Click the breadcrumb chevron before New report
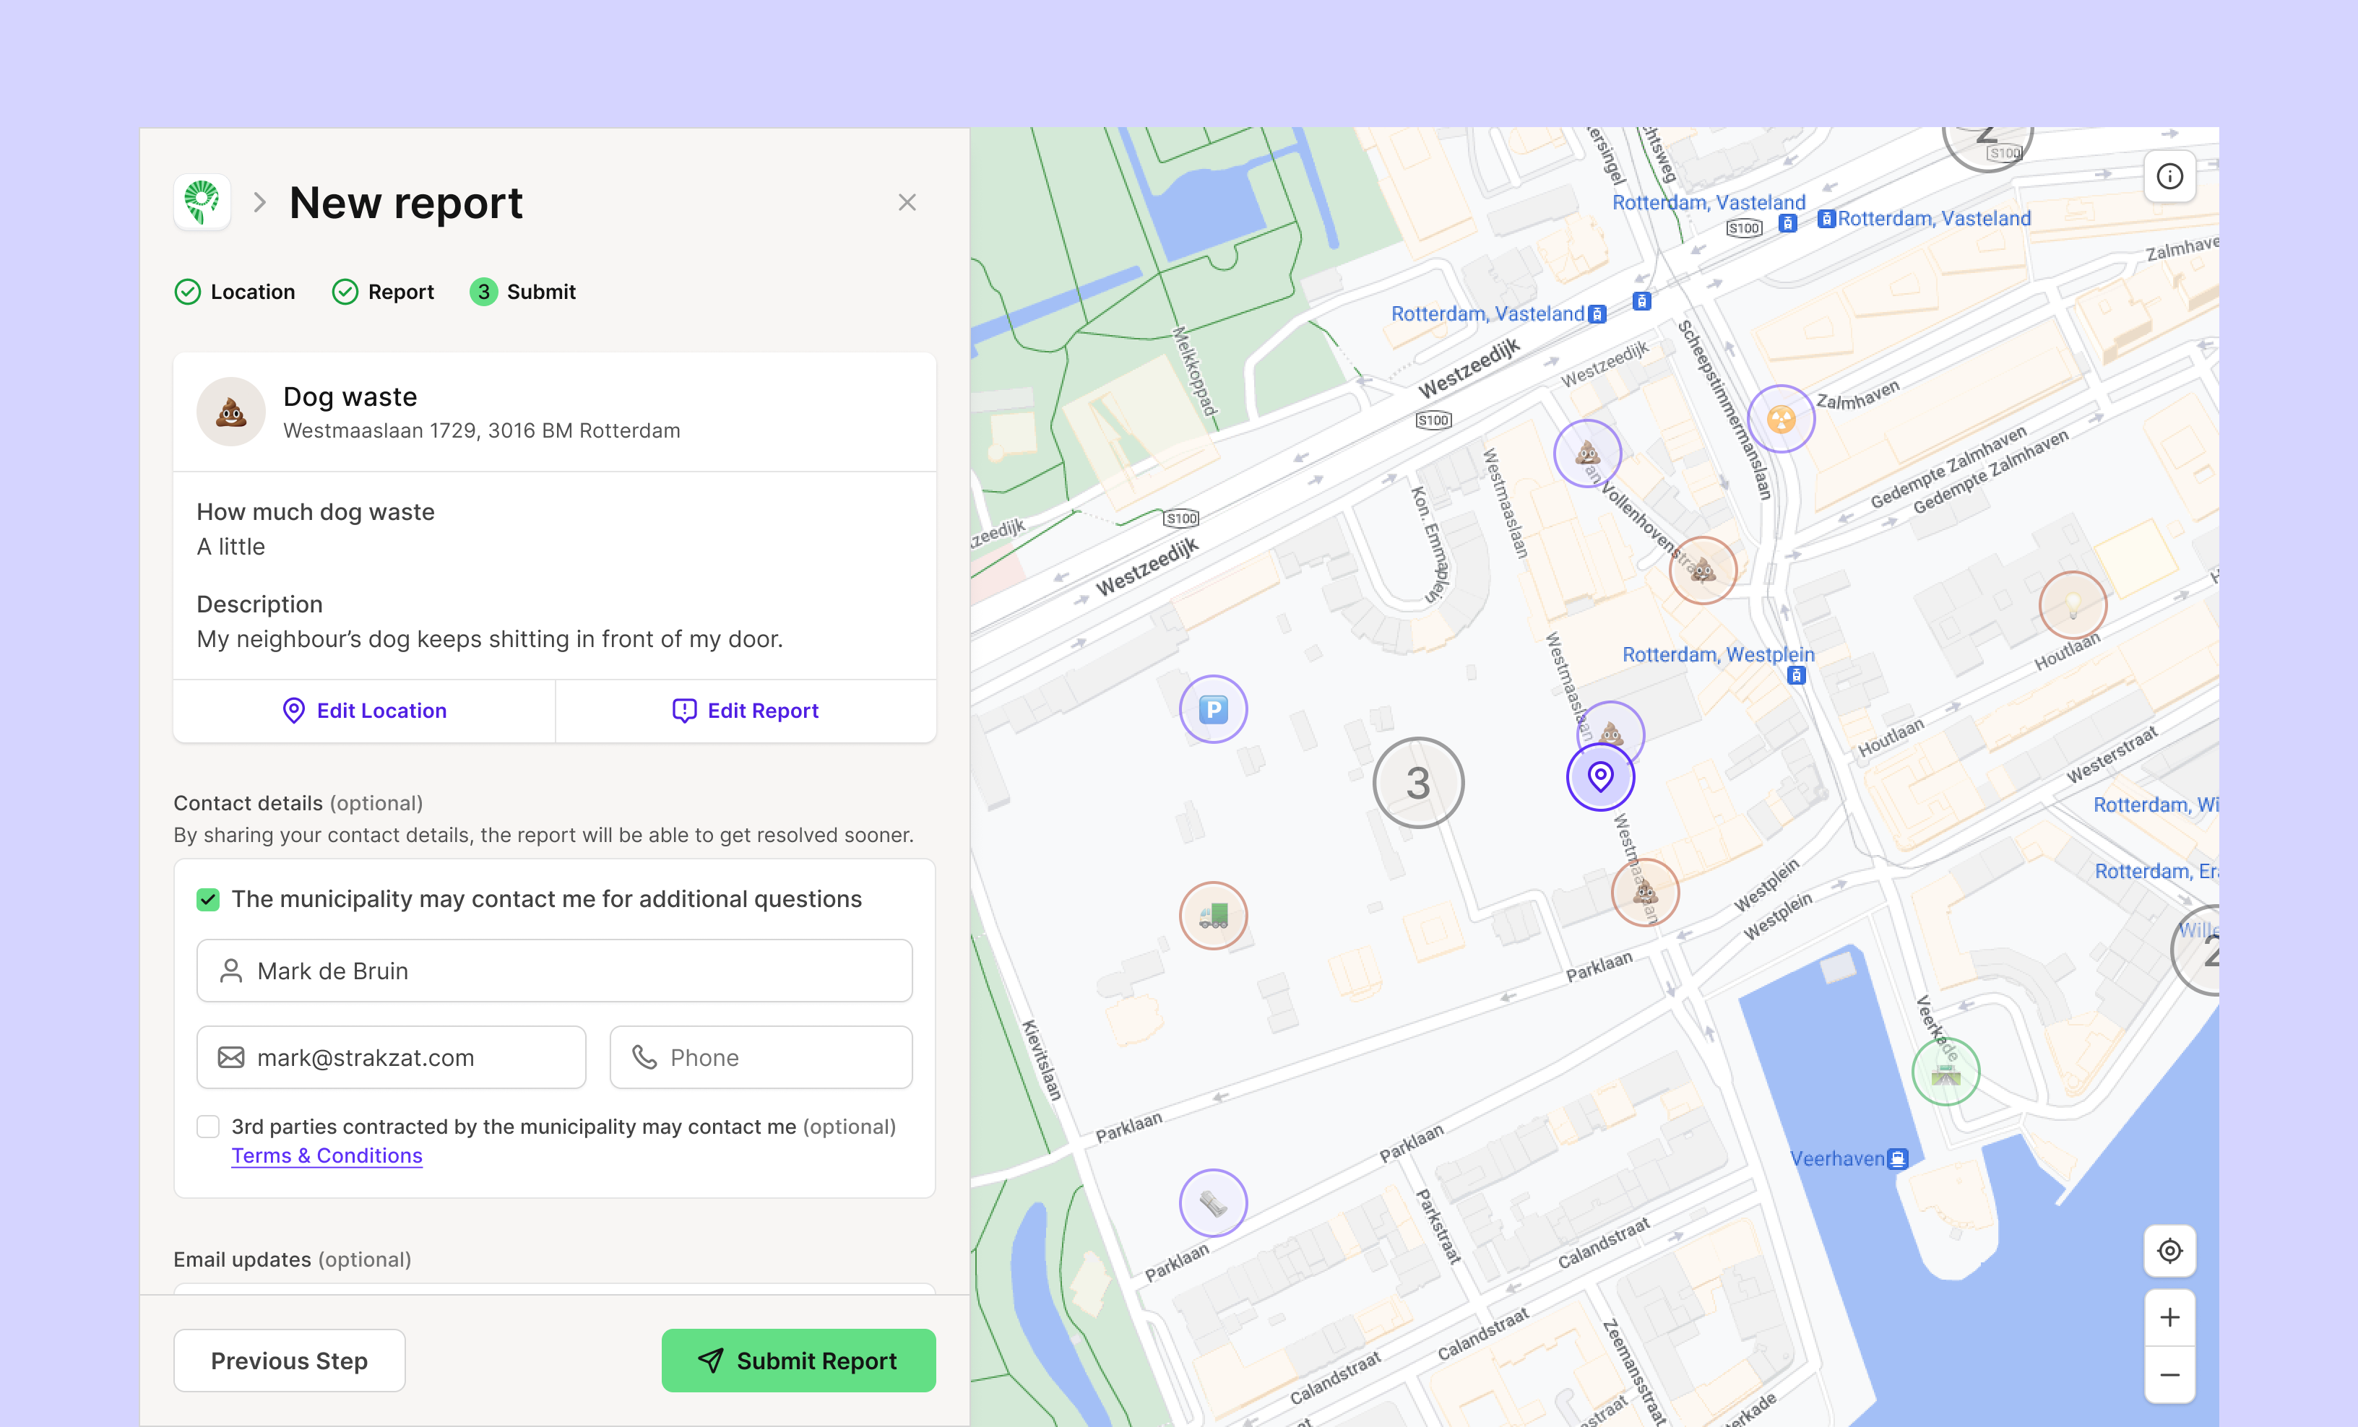 click(x=259, y=203)
